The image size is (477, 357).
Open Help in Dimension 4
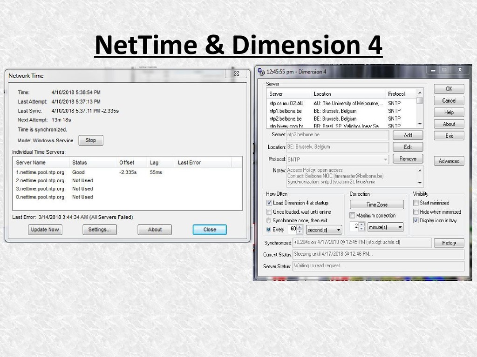tap(449, 112)
